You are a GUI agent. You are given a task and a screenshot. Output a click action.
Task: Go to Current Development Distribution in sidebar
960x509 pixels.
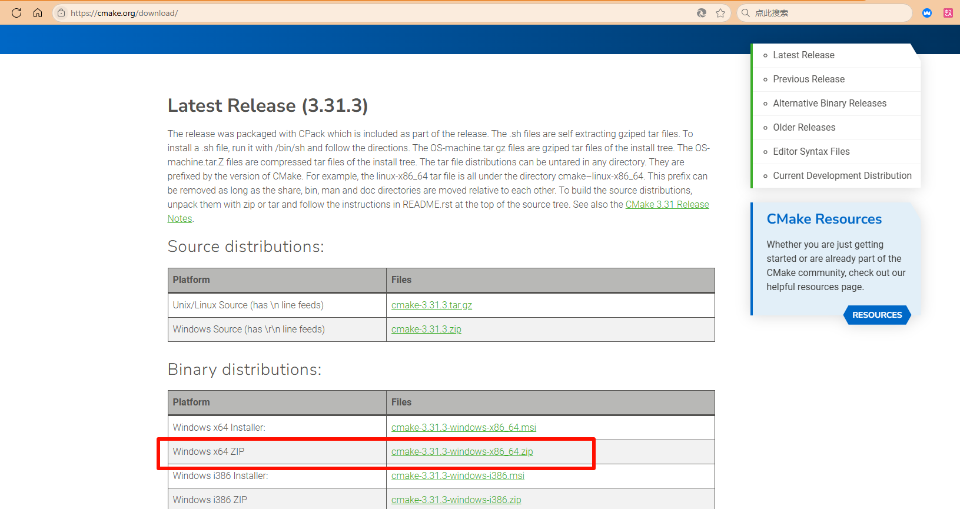coord(842,176)
